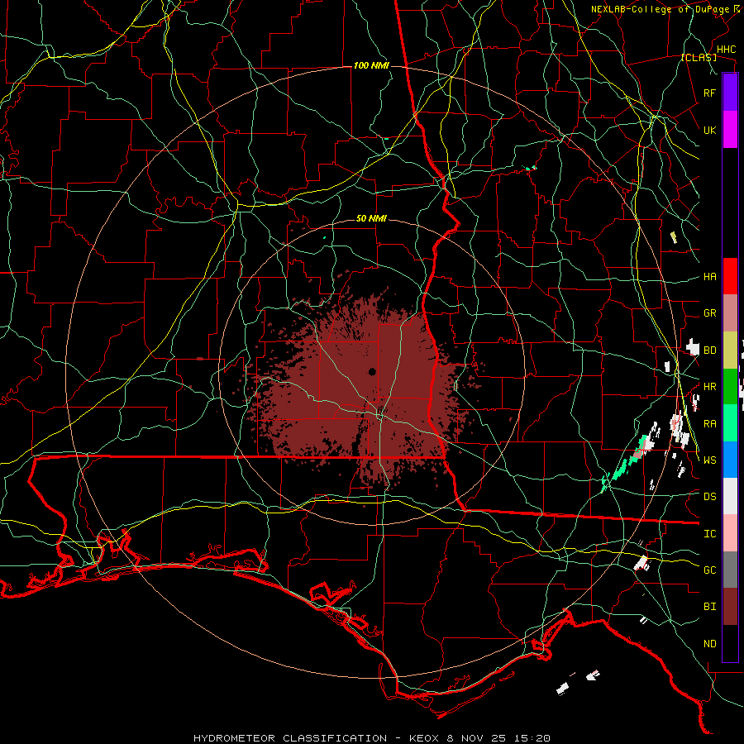Click the WS legend label
744x744 pixels.
(709, 460)
